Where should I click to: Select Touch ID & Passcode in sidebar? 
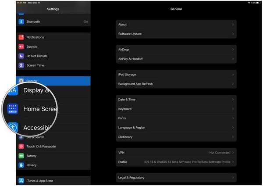click(x=41, y=147)
